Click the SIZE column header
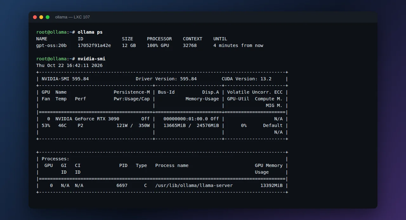This screenshot has width=406, height=220. coord(128,39)
